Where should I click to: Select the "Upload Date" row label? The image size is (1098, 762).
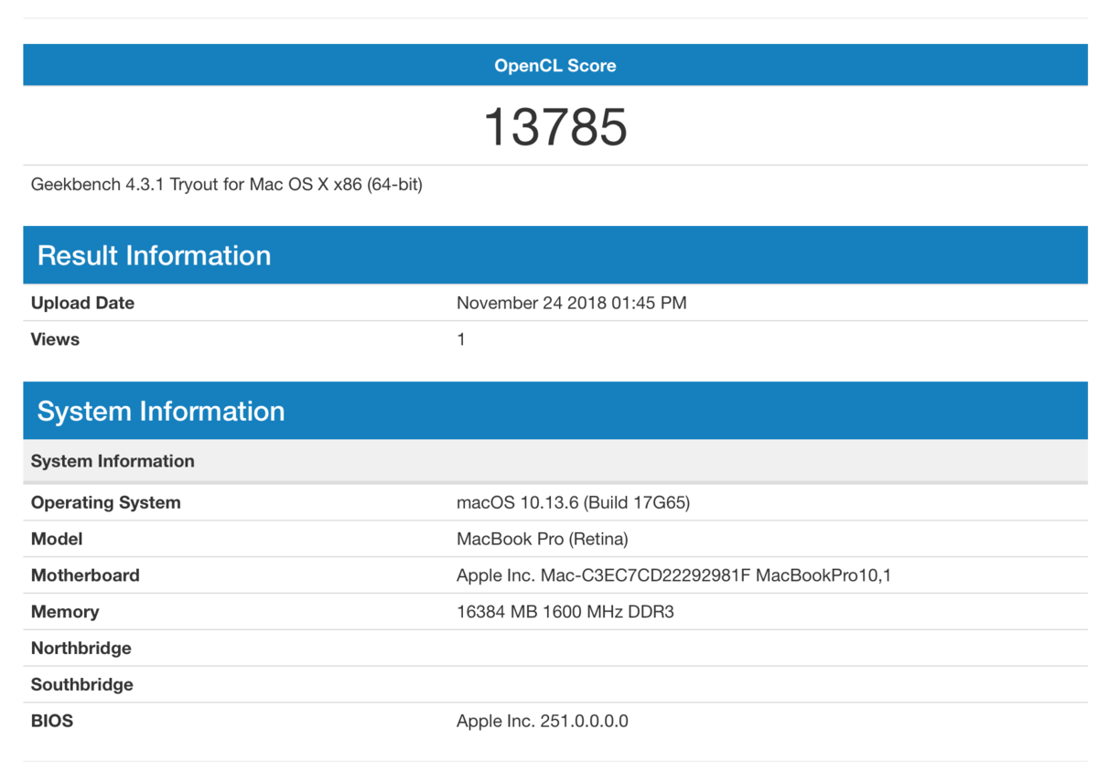point(82,303)
